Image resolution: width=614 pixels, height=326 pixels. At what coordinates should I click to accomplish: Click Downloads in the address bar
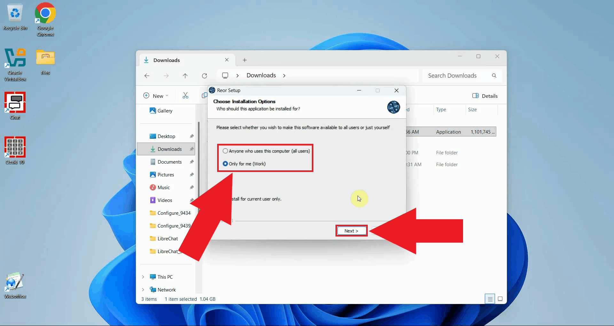point(261,75)
